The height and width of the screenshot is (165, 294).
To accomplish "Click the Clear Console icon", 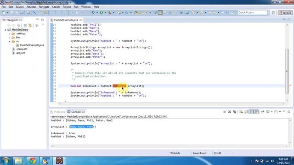I will [241, 112].
